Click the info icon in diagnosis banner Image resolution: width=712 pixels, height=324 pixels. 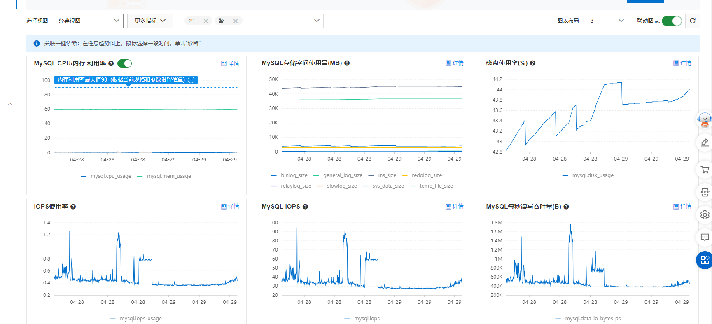(37, 43)
